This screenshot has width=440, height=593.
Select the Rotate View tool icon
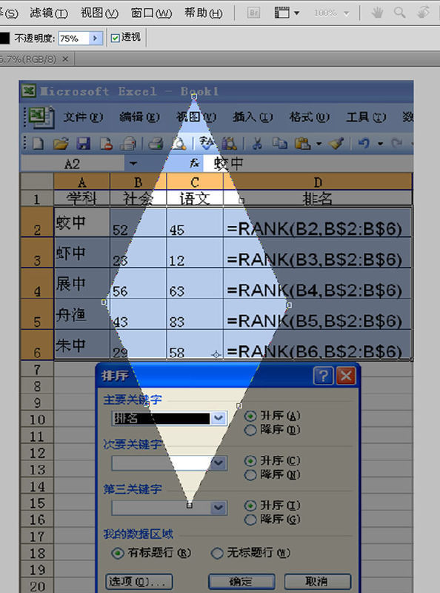tap(423, 13)
